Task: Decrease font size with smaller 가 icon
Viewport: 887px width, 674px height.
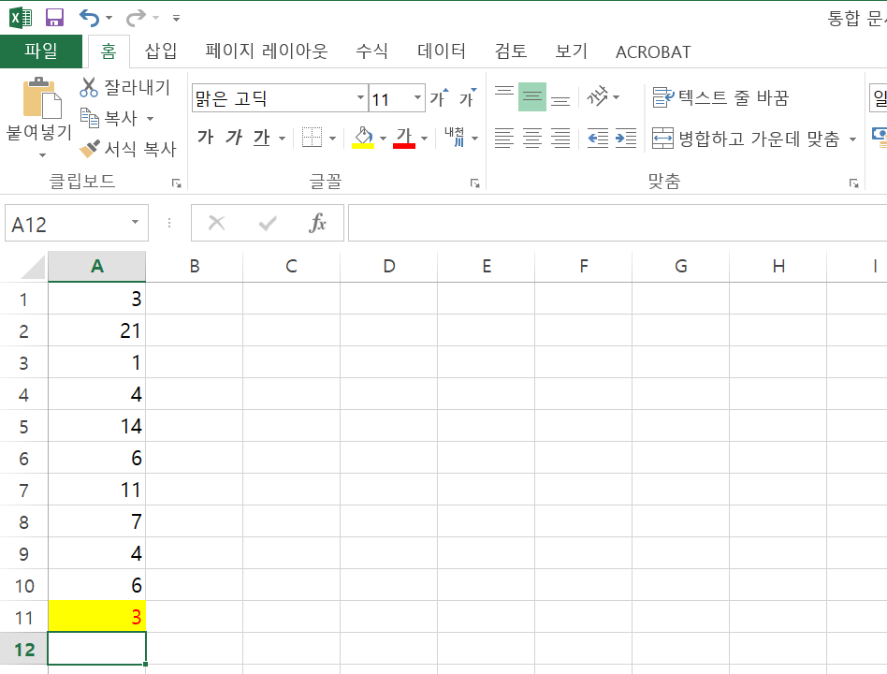Action: click(468, 98)
